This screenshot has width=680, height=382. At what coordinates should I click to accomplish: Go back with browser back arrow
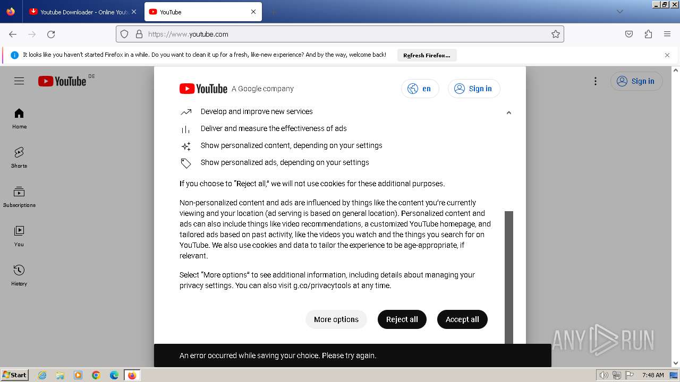pos(13,34)
